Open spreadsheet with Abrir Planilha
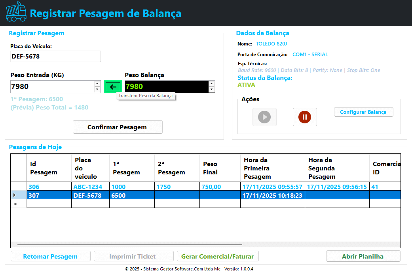412x274 pixels. tap(363, 256)
